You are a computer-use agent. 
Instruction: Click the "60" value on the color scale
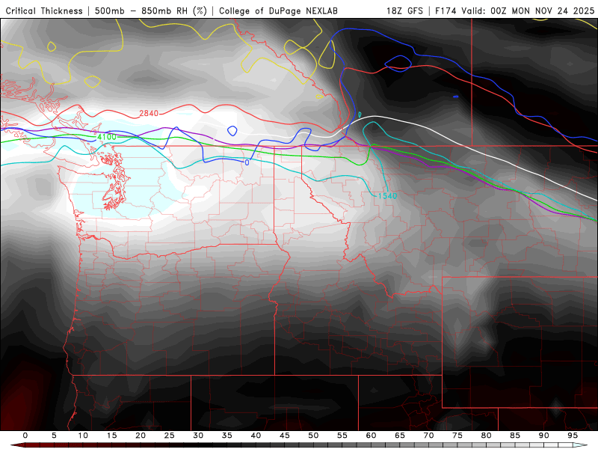(x=371, y=436)
